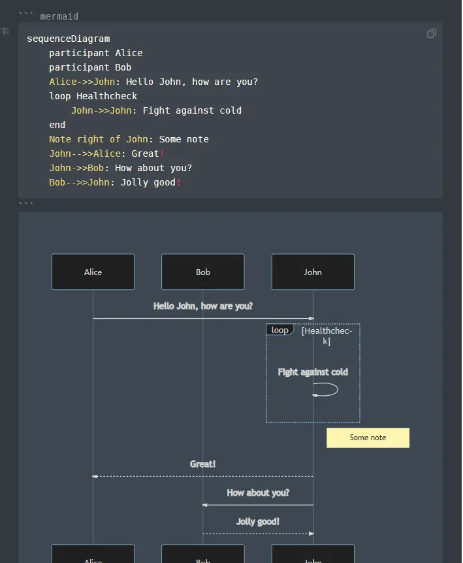463x563 pixels.
Task: Click the 'participant Bob' code line
Action: click(x=90, y=67)
